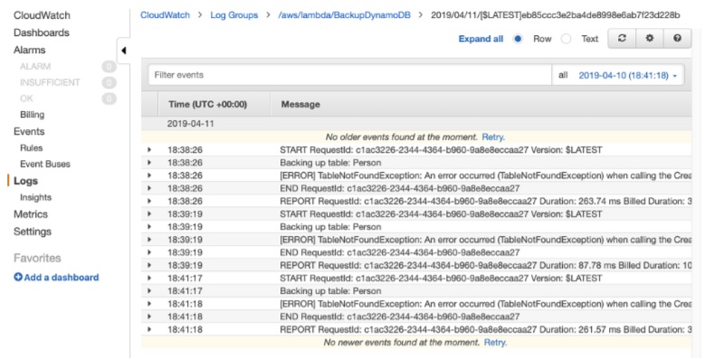The image size is (704, 358).
Task: Expand the 18:41:18 END RequestId row
Action: (x=149, y=316)
